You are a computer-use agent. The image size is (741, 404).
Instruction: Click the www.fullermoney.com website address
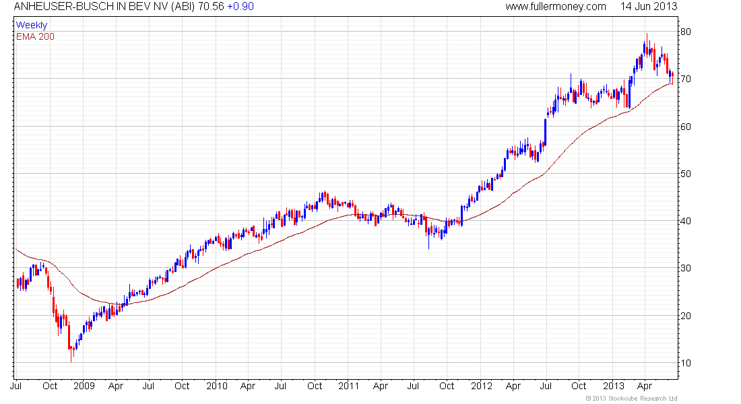pyautogui.click(x=556, y=7)
